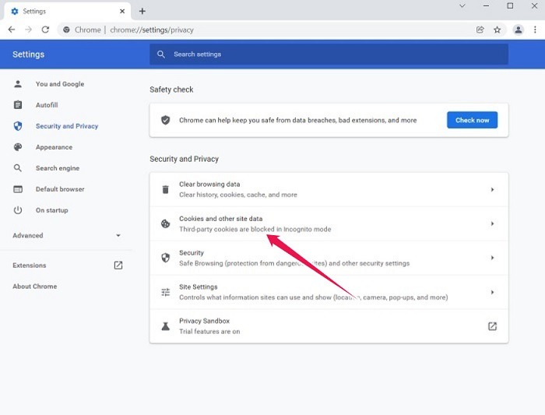Click the Chrome site info icon in address bar
Image resolution: width=545 pixels, height=415 pixels.
click(x=66, y=30)
